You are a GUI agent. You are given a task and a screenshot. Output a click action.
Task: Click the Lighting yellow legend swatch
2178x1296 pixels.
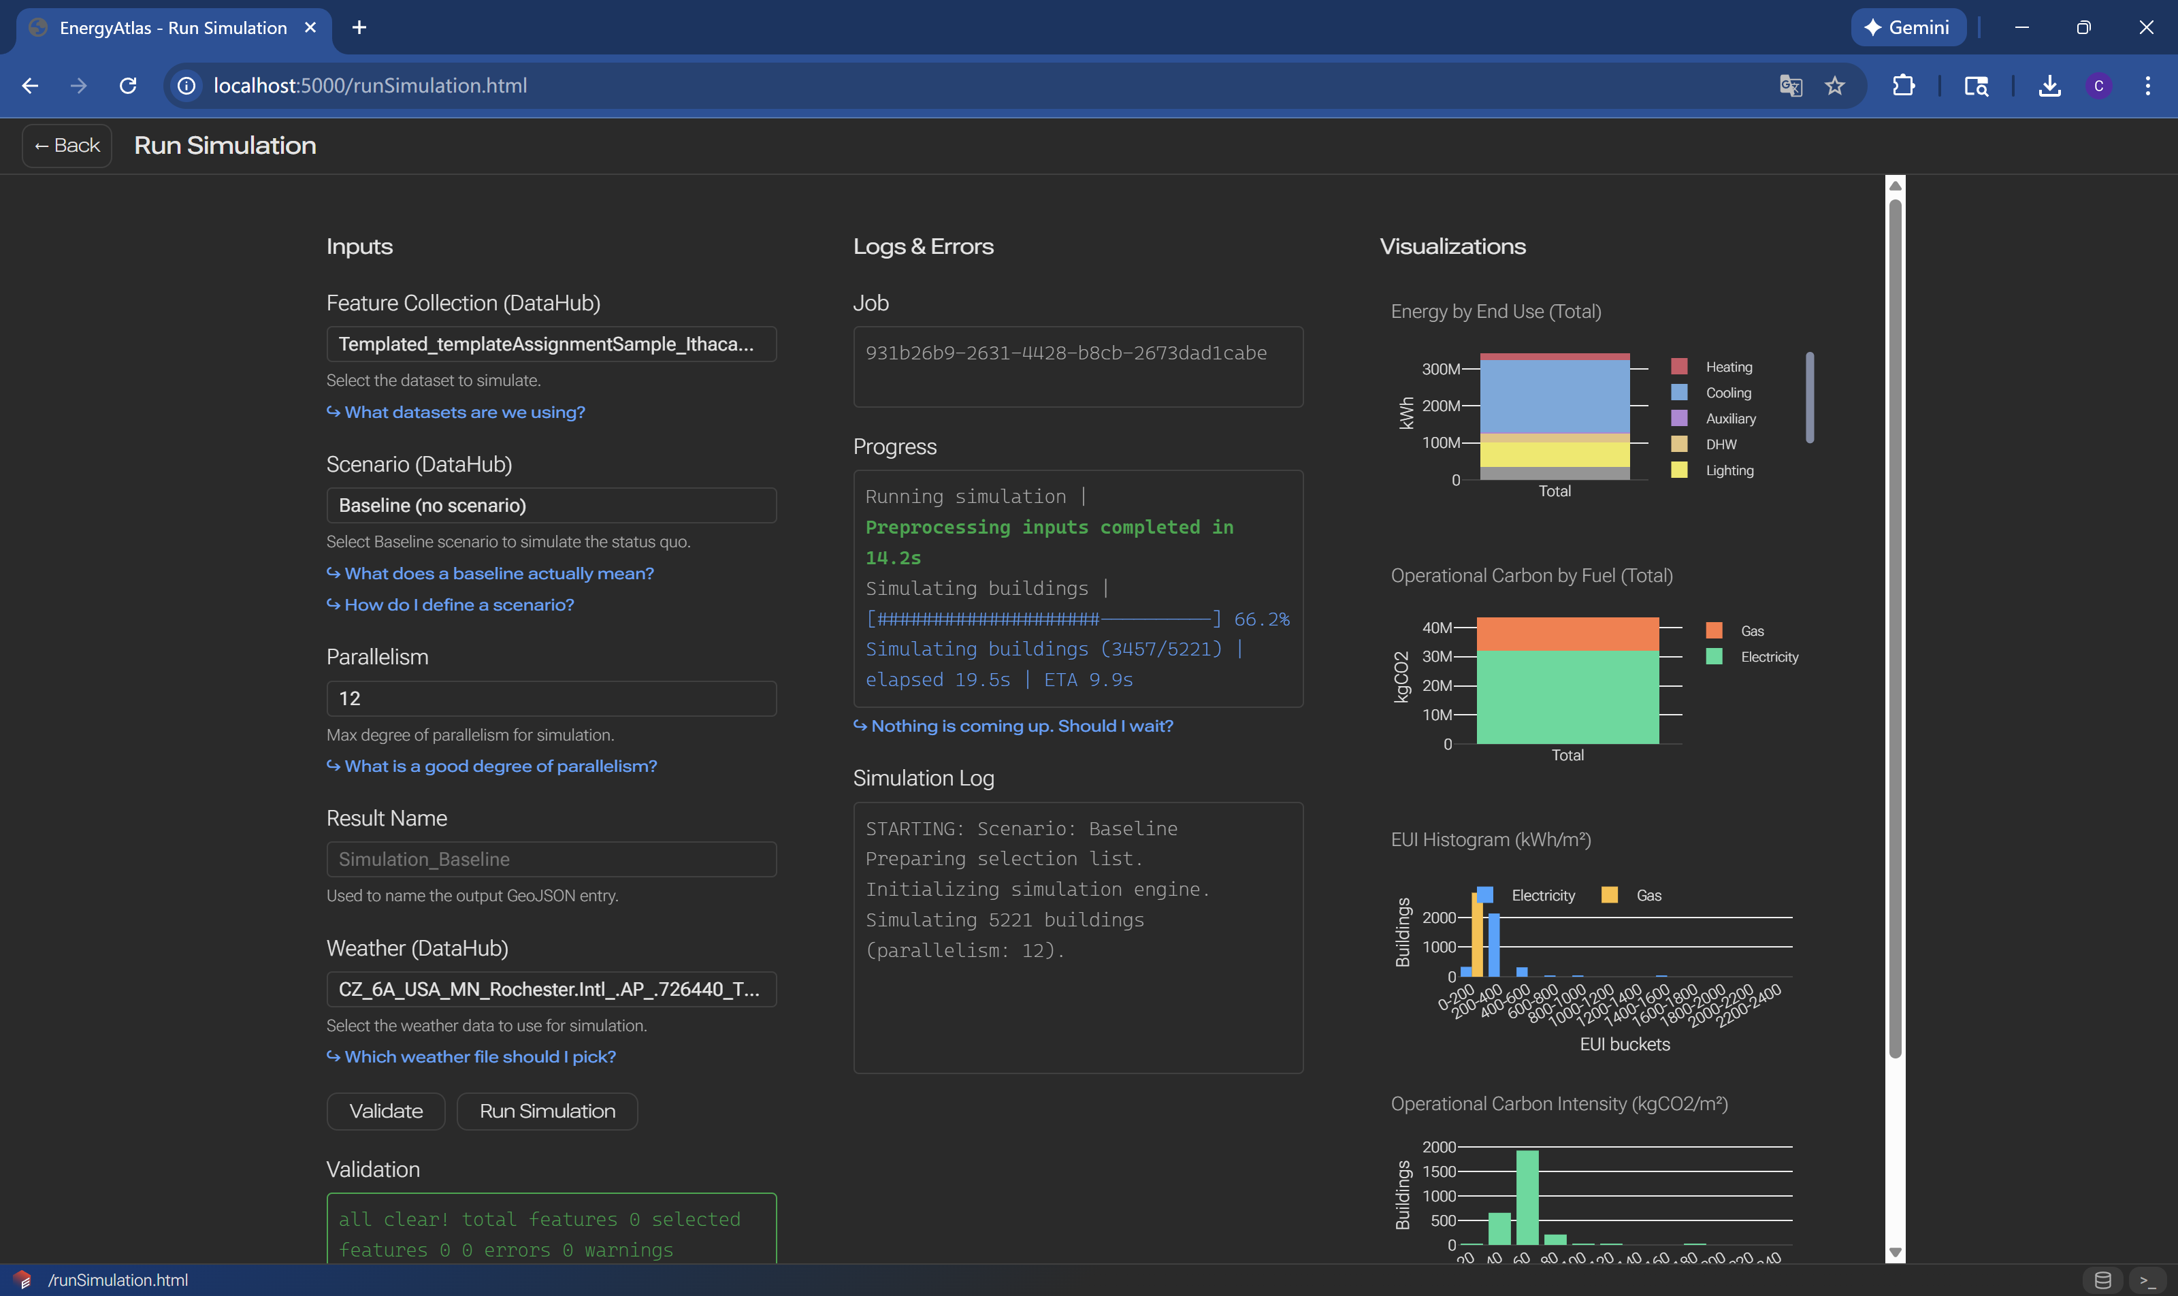point(1678,470)
